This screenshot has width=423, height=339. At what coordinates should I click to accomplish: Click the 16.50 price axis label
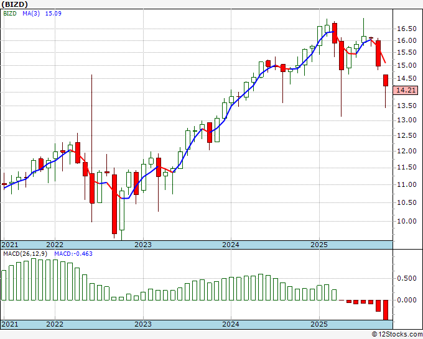pos(407,29)
